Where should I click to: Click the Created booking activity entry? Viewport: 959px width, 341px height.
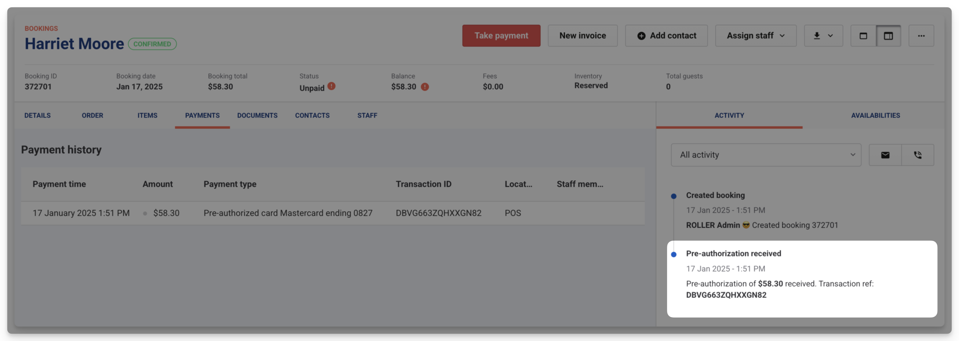(x=715, y=195)
